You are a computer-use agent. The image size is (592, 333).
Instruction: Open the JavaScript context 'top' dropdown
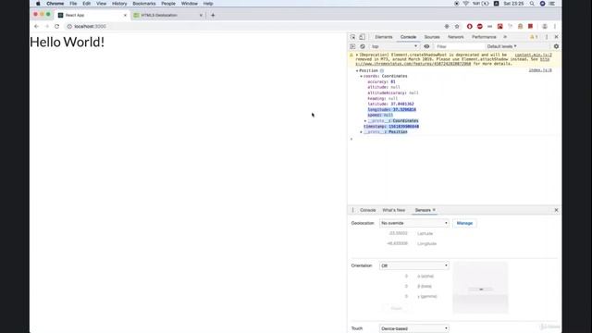pos(394,46)
